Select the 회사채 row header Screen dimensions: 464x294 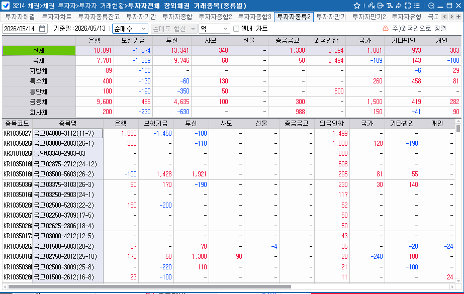[x=39, y=112]
